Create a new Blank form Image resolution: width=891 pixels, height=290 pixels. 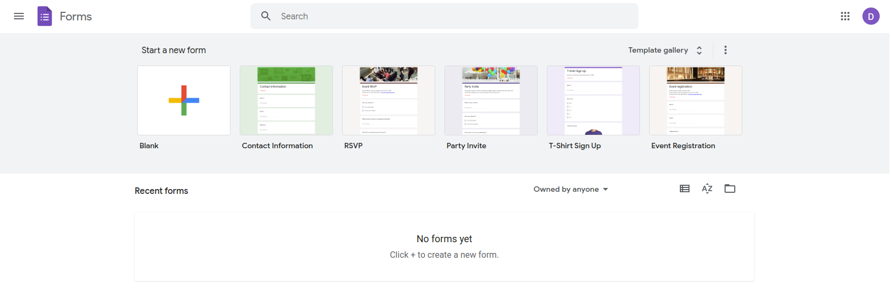(x=184, y=100)
